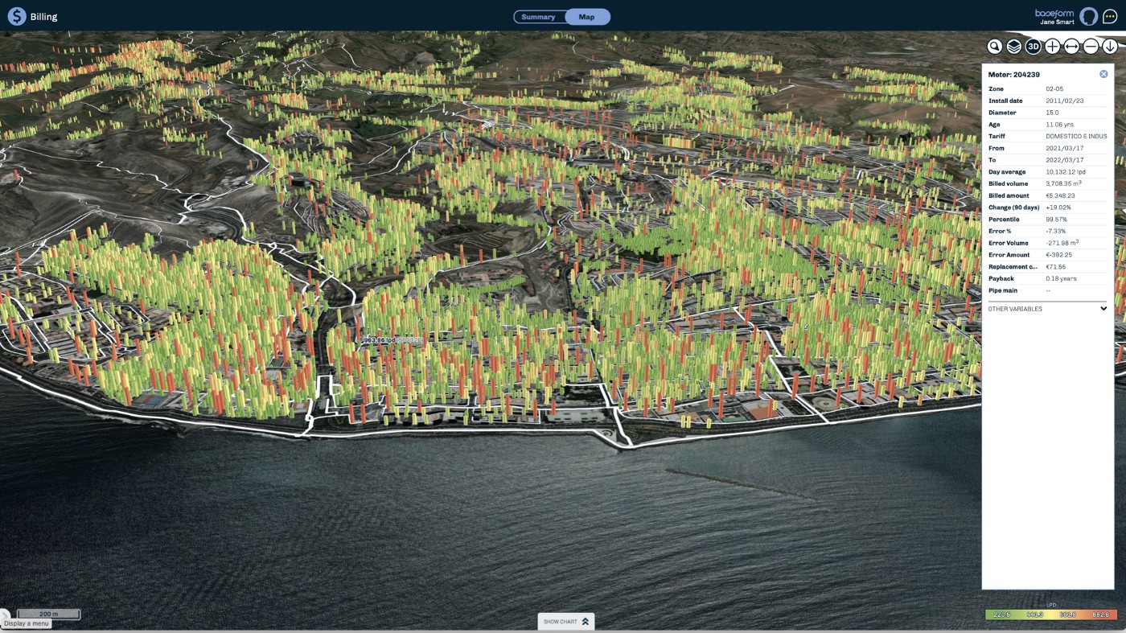Open the map search tool
This screenshot has width=1126, height=633.
point(995,47)
